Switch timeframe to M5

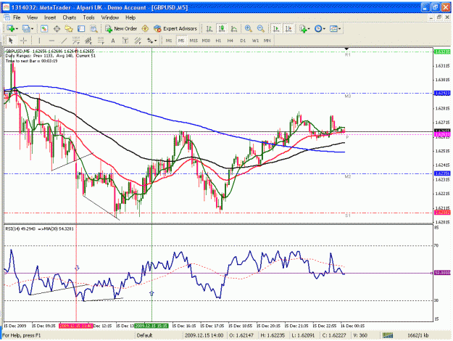(181, 41)
